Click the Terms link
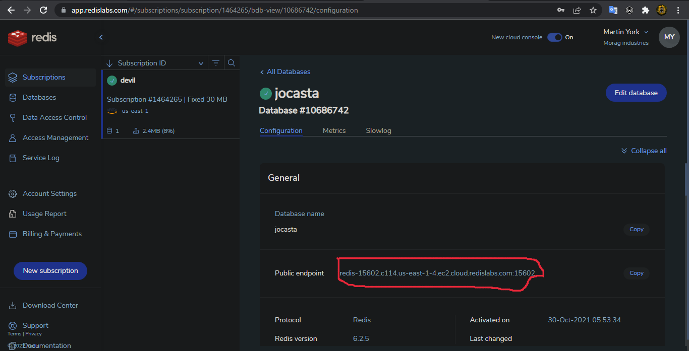Screen dimensions: 689x351 point(14,334)
